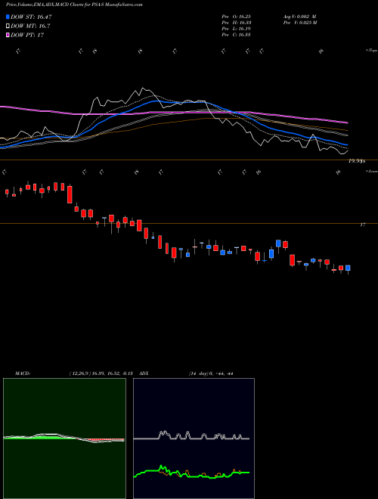Click the magenta DOW PT legend swatch

[x=8, y=35]
